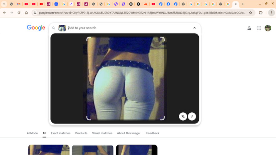Click the translate image button
The height and width of the screenshot is (155, 276).
click(x=183, y=116)
